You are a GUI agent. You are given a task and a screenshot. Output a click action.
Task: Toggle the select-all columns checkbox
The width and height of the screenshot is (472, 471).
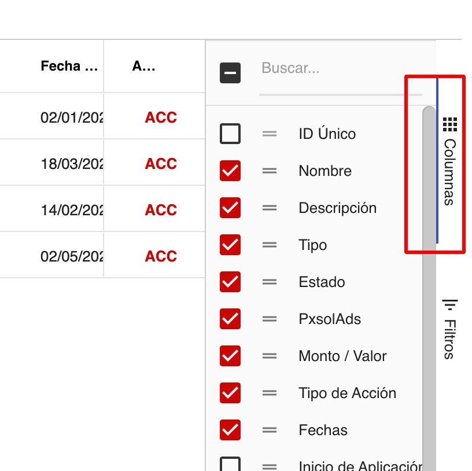click(x=230, y=73)
